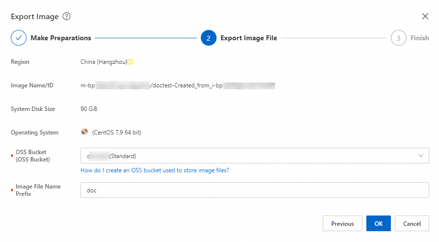Click the Export Image dialog title

pos(35,17)
